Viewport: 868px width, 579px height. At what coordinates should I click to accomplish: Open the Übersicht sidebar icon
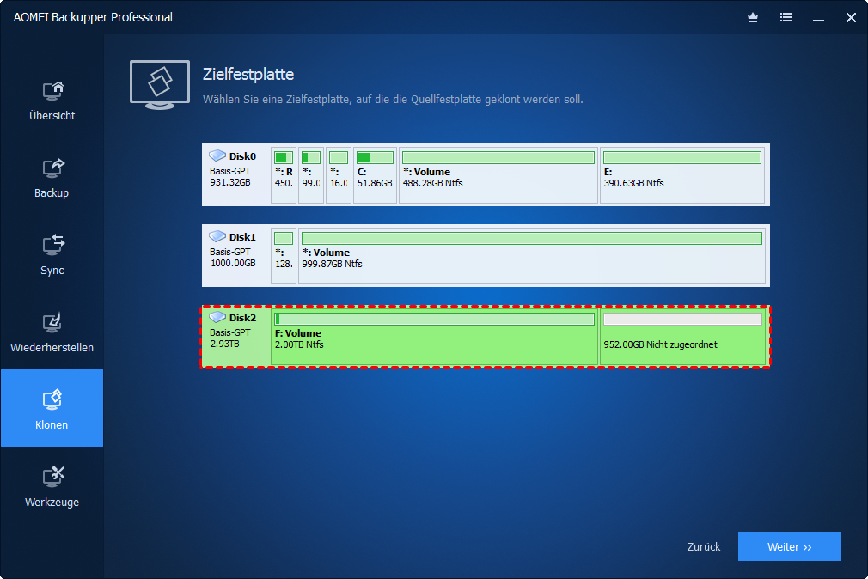pyautogui.click(x=53, y=91)
